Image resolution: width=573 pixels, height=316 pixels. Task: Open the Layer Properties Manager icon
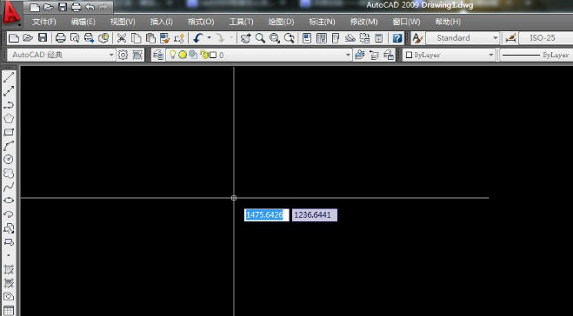[x=158, y=55]
